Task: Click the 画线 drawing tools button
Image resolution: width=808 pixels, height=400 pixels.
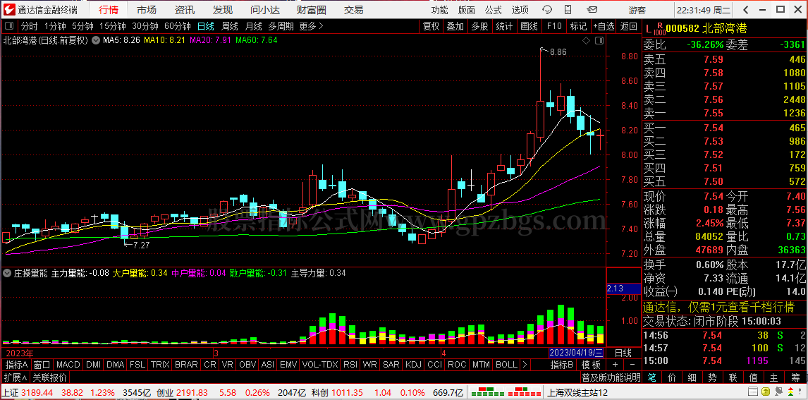Action: (530, 26)
